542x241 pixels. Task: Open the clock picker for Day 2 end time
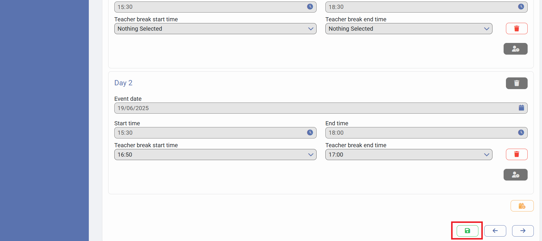tap(521, 133)
